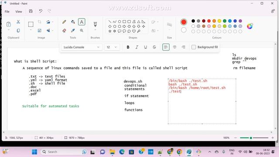Pick the black colour swatch
The height and width of the screenshot is (157, 279).
pyautogui.click(x=193, y=21)
